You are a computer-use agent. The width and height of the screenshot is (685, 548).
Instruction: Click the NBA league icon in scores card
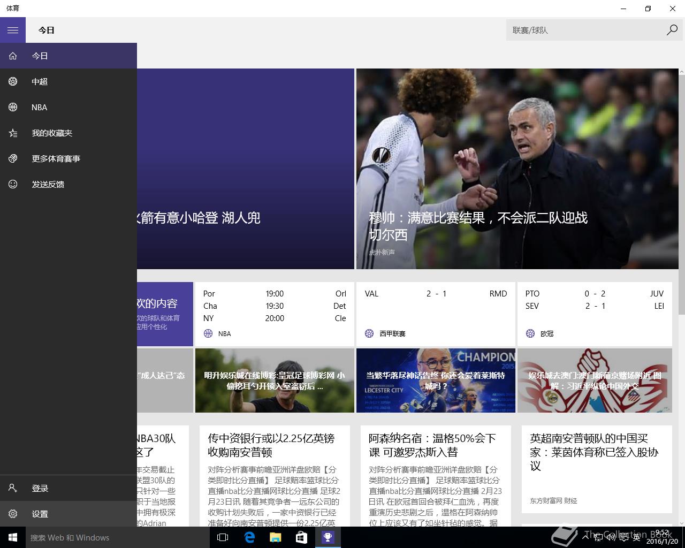208,333
